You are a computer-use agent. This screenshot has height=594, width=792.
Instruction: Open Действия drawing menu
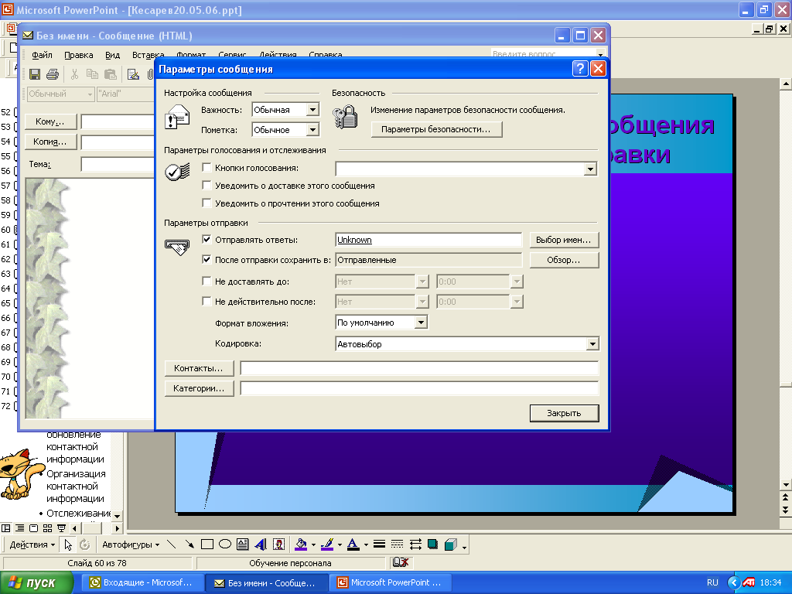[x=32, y=544]
